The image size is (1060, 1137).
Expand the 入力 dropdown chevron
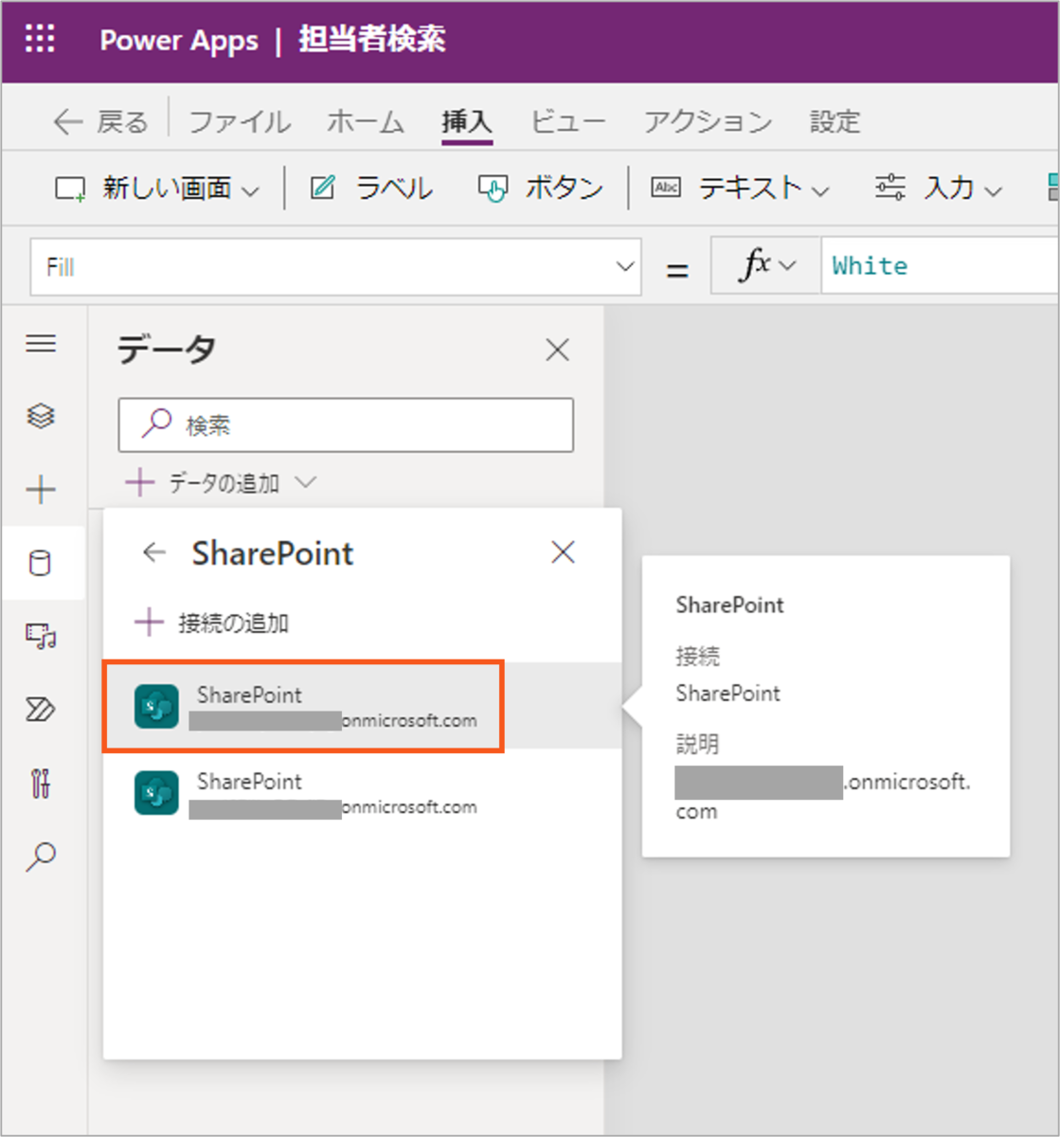pyautogui.click(x=994, y=190)
